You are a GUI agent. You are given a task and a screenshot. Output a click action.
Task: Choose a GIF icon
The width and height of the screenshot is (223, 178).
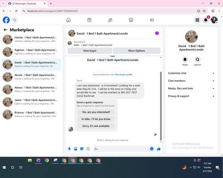88,149
